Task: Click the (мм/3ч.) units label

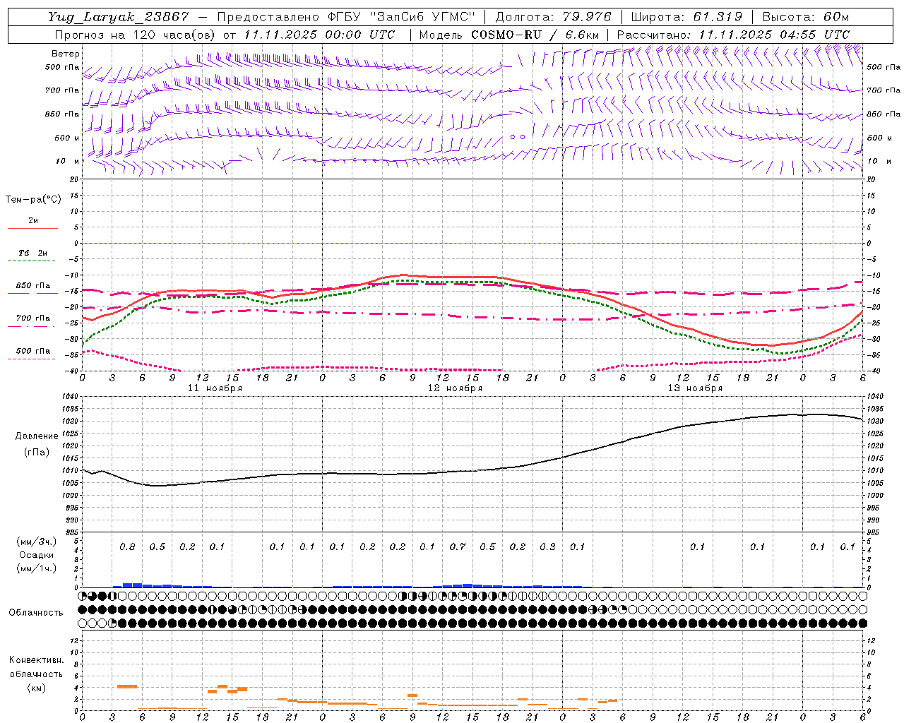Action: click(37, 542)
